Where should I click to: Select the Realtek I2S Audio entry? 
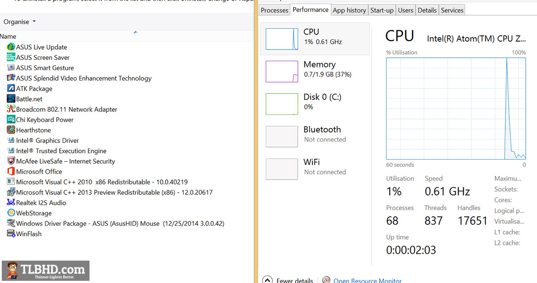(x=41, y=203)
